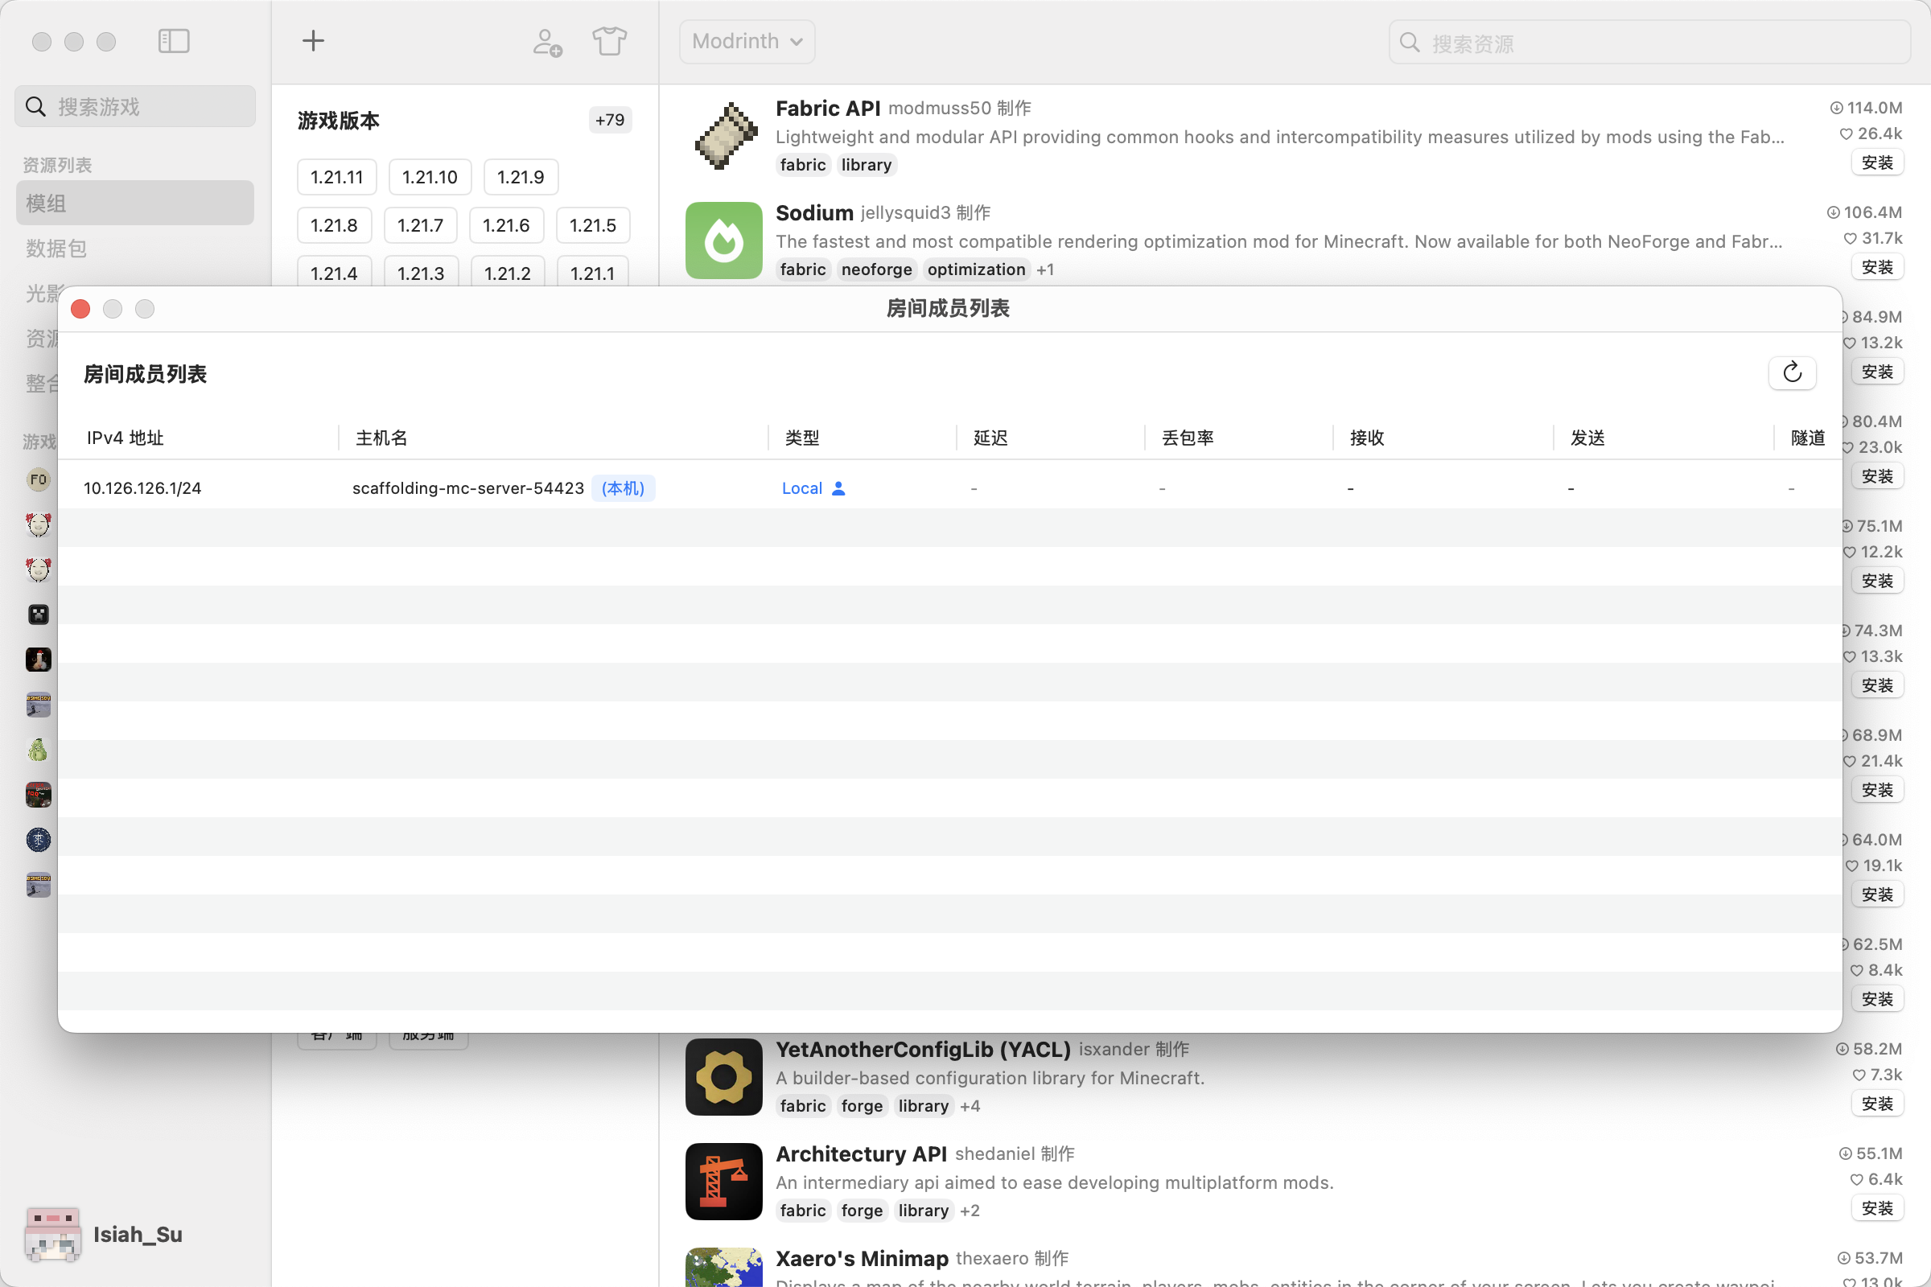Toggle the 1.21.5 version filter
The height and width of the screenshot is (1287, 1931).
[x=592, y=225]
